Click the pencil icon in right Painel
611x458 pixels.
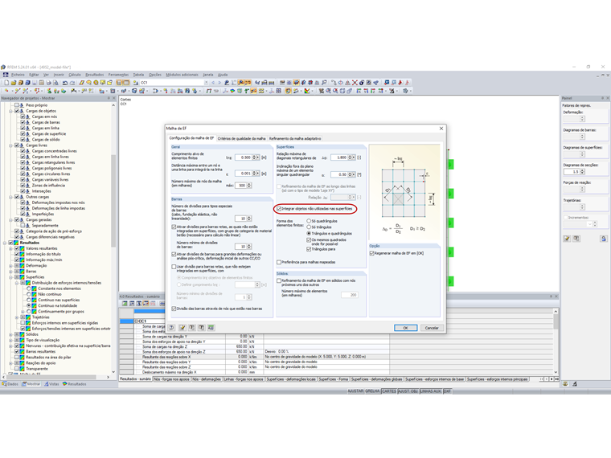[567, 239]
